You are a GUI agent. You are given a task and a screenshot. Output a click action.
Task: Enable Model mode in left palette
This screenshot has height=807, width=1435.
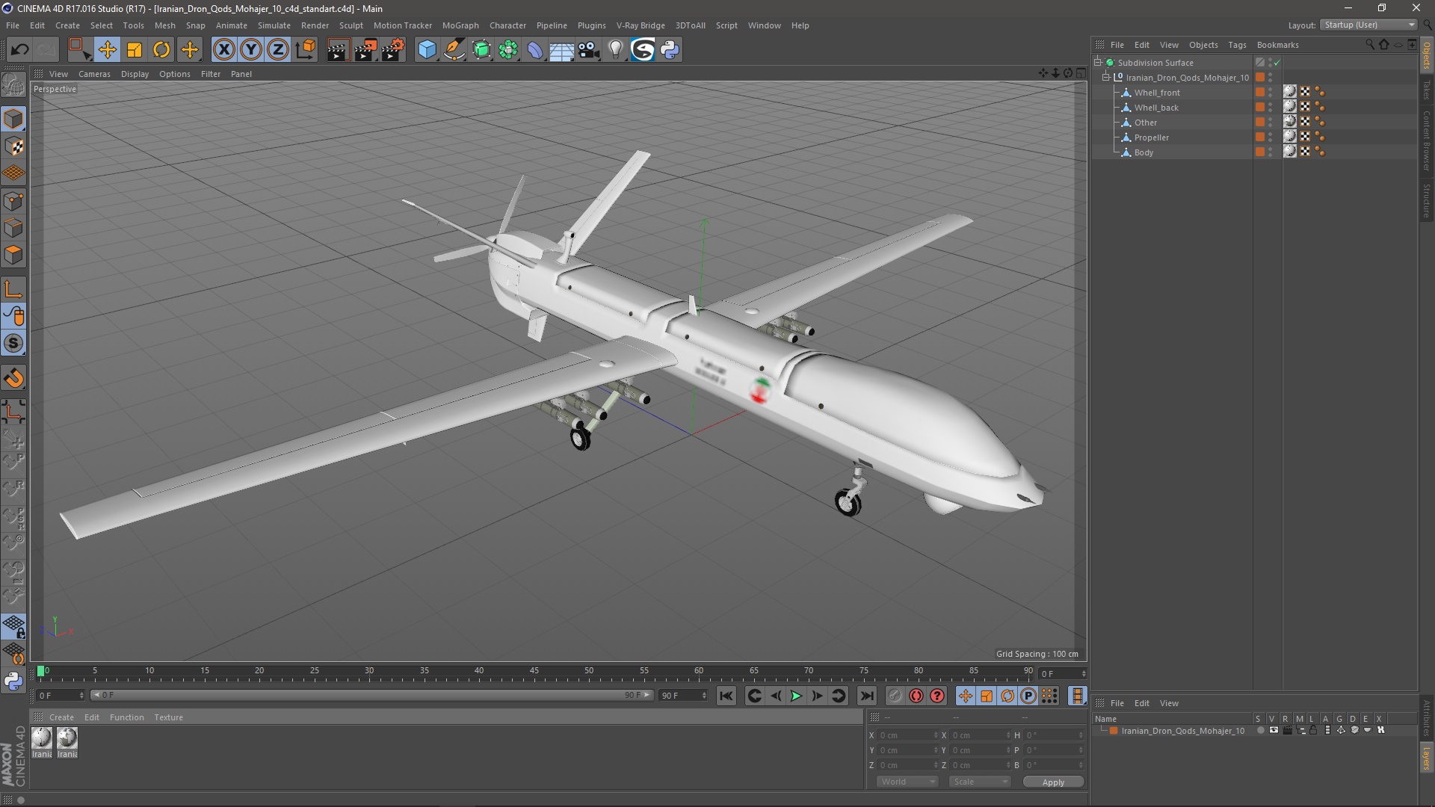pyautogui.click(x=13, y=120)
